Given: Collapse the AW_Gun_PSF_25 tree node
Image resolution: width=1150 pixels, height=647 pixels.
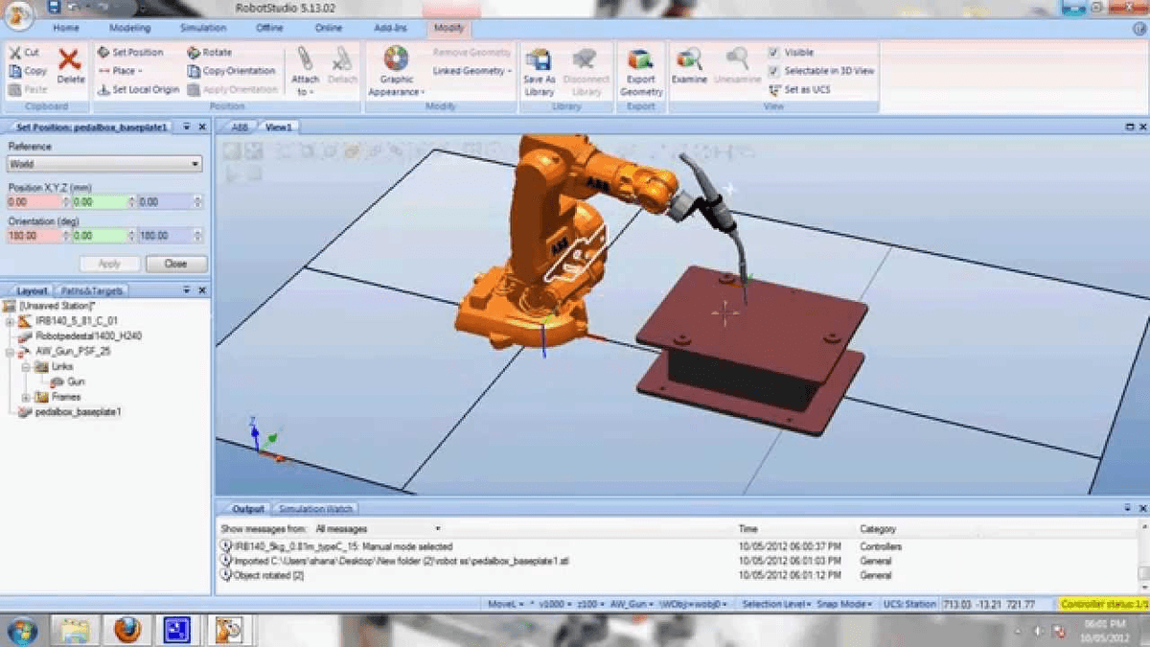Looking at the screenshot, I should 10,351.
